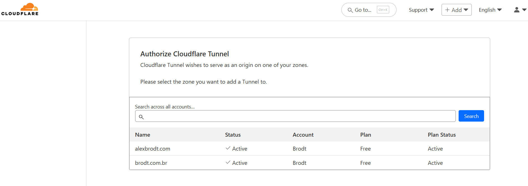Click the Cloudflare logo
The image size is (528, 186).
[x=20, y=9]
